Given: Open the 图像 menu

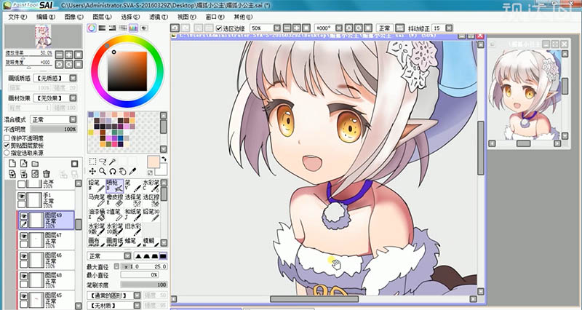Looking at the screenshot, I should 74,17.
